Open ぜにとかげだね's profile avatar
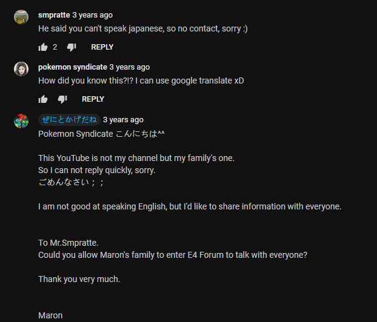 [x=21, y=121]
